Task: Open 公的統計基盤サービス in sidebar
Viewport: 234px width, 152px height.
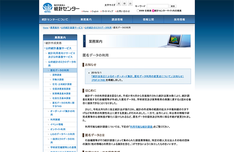Action: 58,48
